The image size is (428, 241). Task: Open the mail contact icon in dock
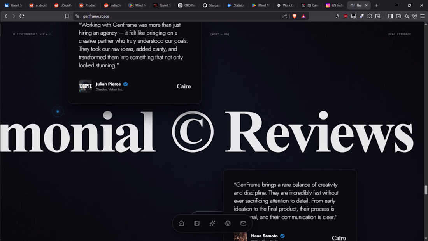click(244, 223)
